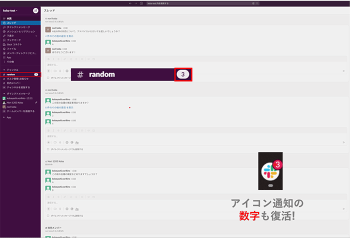Click video clip icon in first thread composer

[x=55, y=71]
